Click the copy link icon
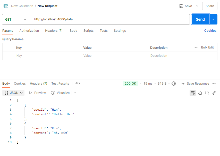 pos(214,93)
